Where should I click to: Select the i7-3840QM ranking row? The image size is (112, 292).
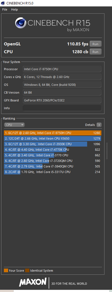tap(53, 167)
